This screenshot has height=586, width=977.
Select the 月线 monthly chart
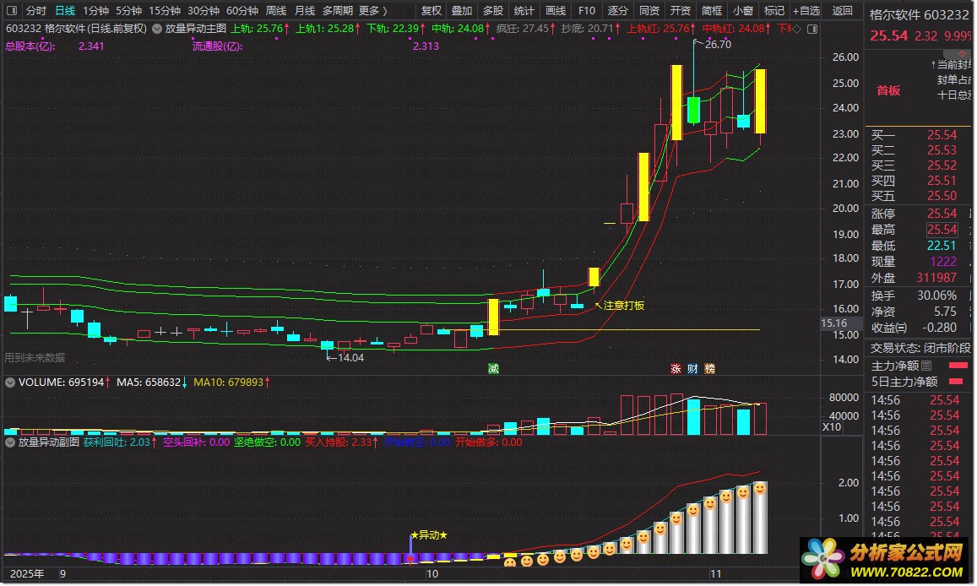[305, 11]
